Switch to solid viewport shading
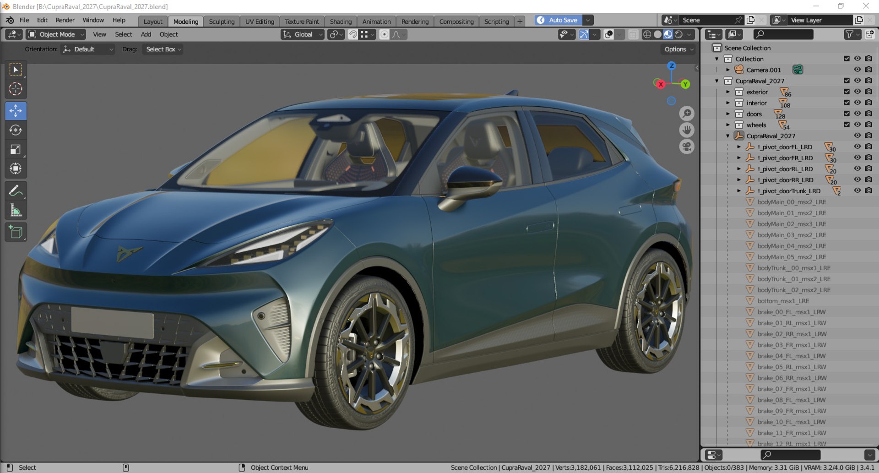This screenshot has width=879, height=473. [x=657, y=34]
